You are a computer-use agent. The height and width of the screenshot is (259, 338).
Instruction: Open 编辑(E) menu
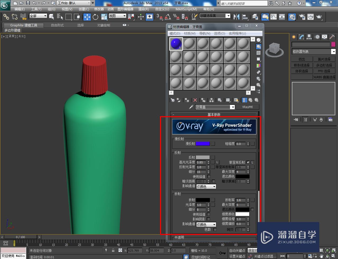point(20,9)
